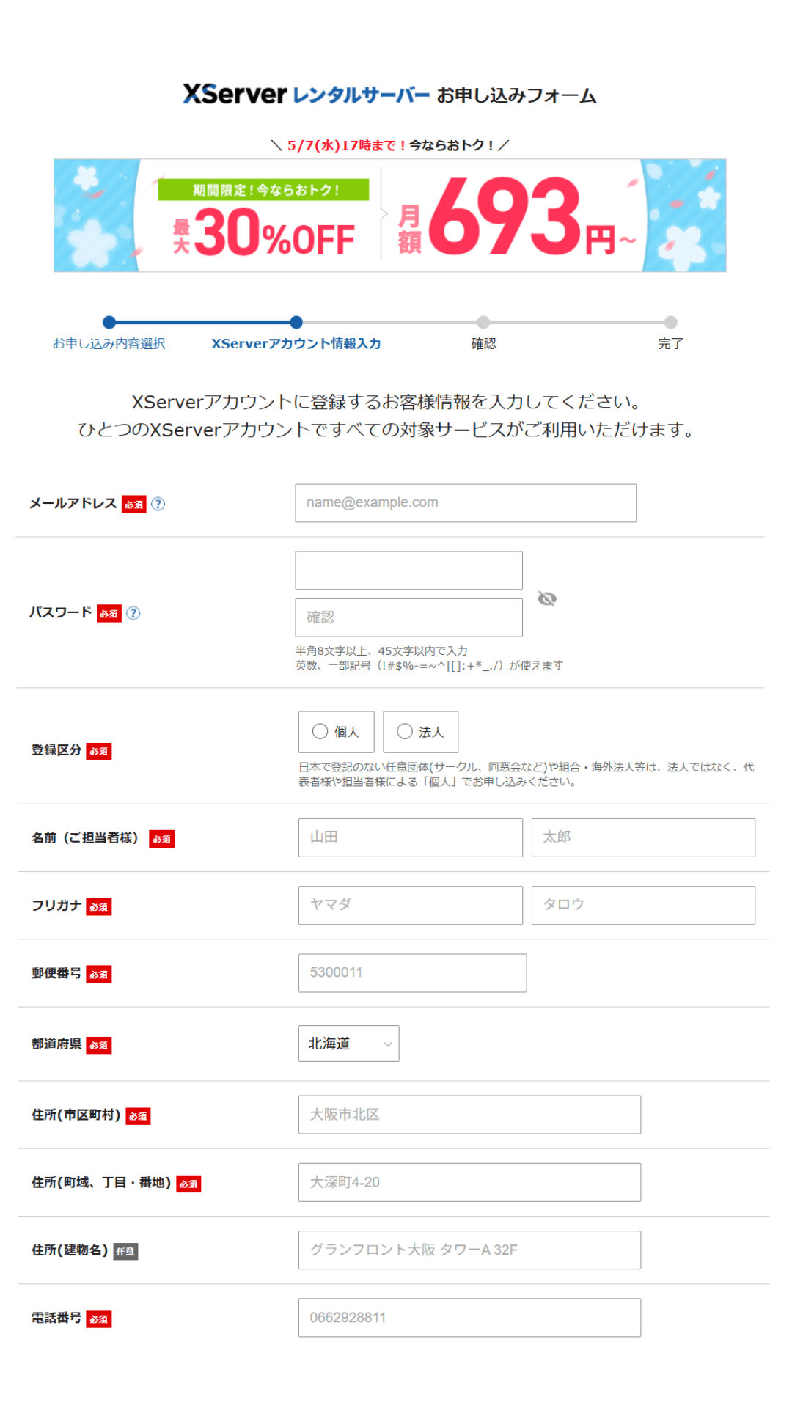Click the 5/7(水)17時まで campaign text
This screenshot has width=792, height=1408.
point(346,145)
